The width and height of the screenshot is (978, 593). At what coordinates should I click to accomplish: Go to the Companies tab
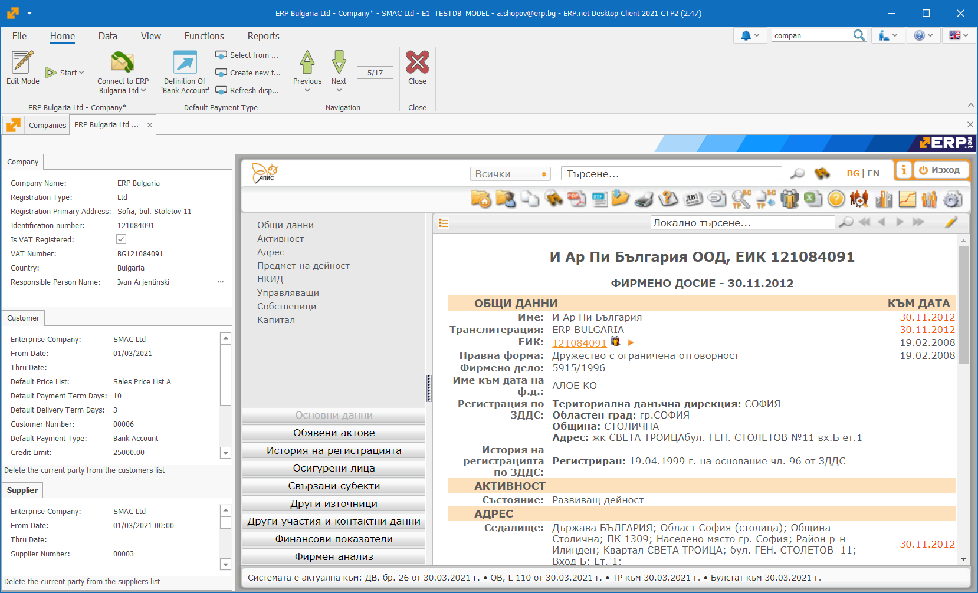[x=47, y=125]
